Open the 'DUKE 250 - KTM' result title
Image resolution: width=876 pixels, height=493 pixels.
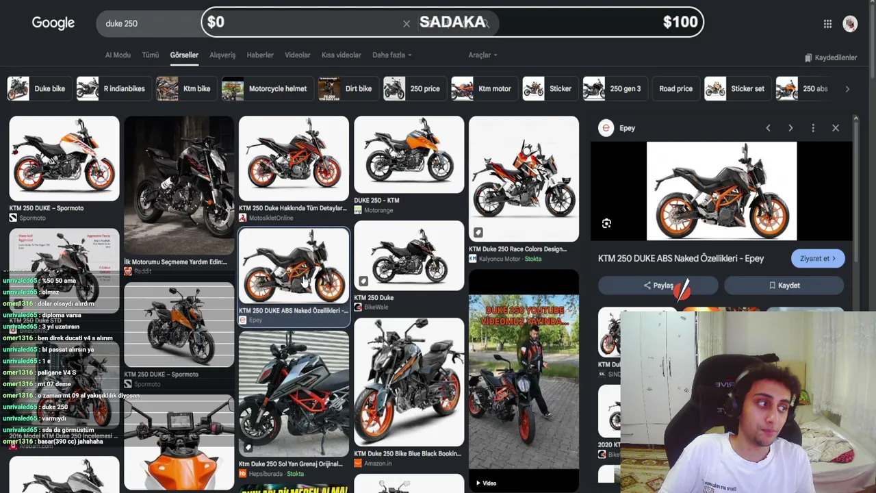click(x=376, y=201)
